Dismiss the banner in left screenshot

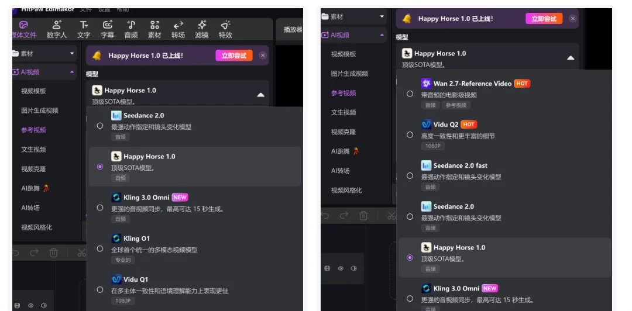[x=263, y=56]
